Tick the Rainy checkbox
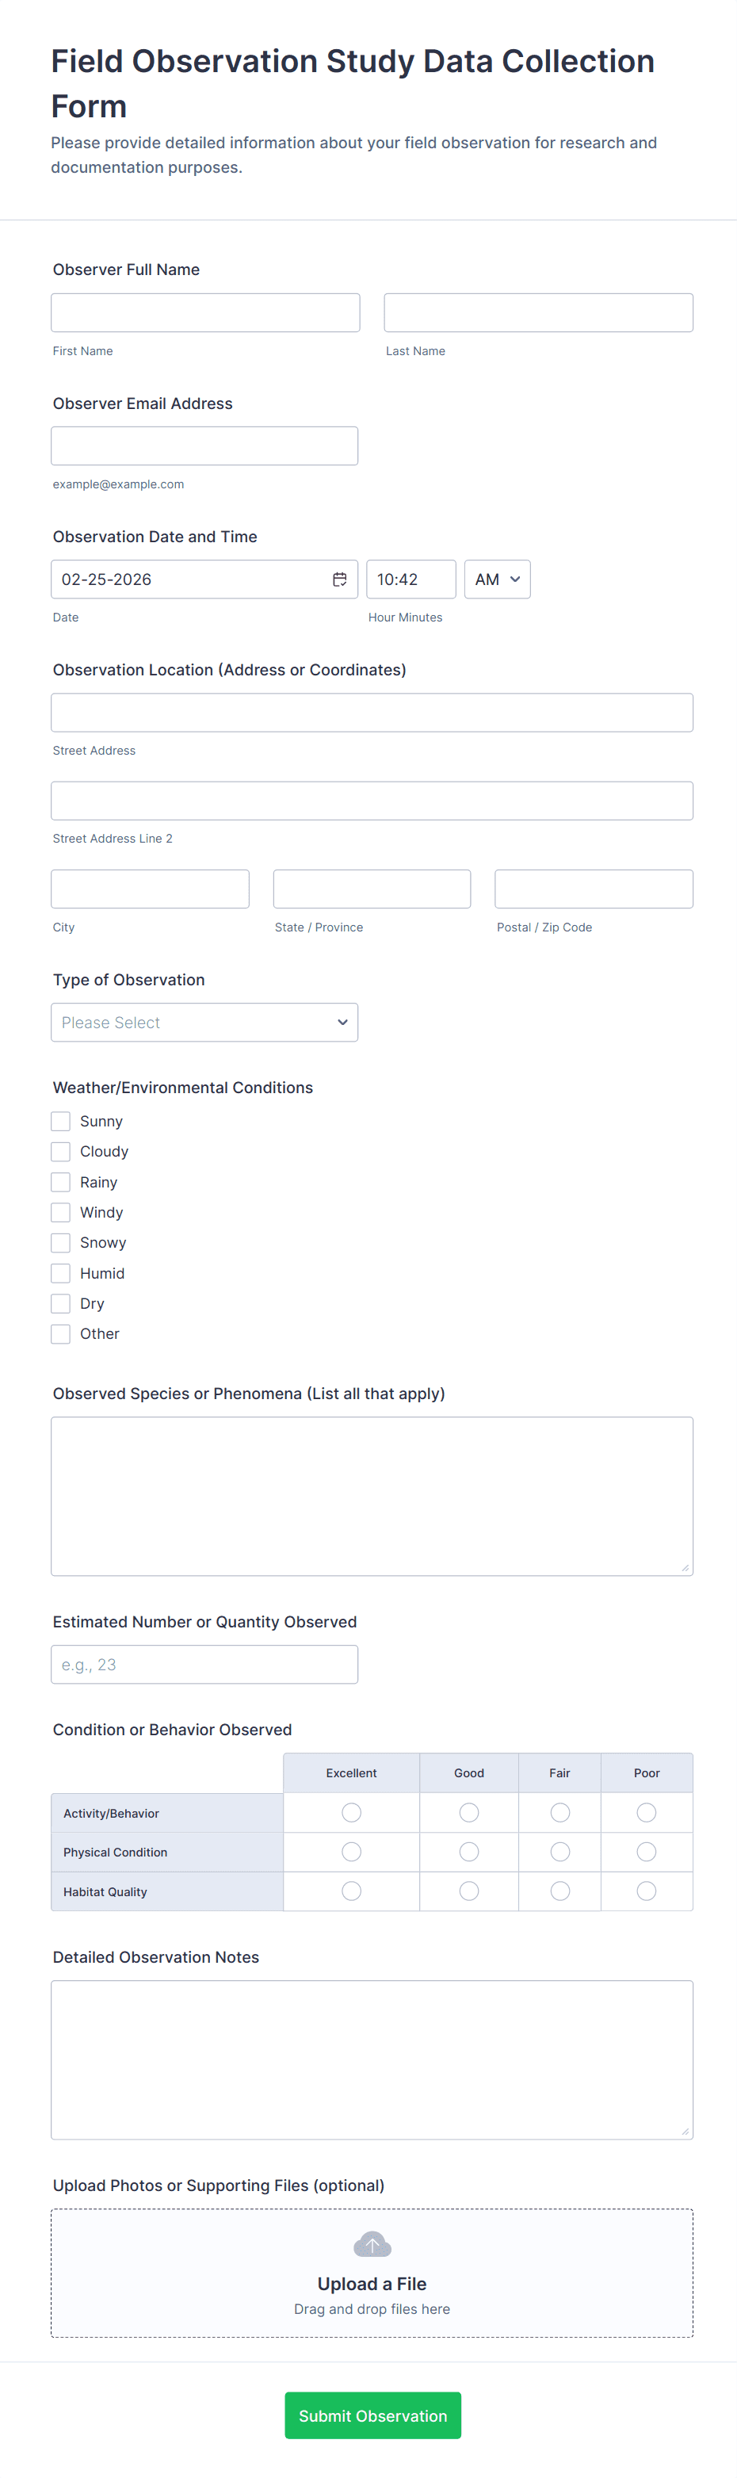The image size is (737, 2478). pyautogui.click(x=60, y=1181)
